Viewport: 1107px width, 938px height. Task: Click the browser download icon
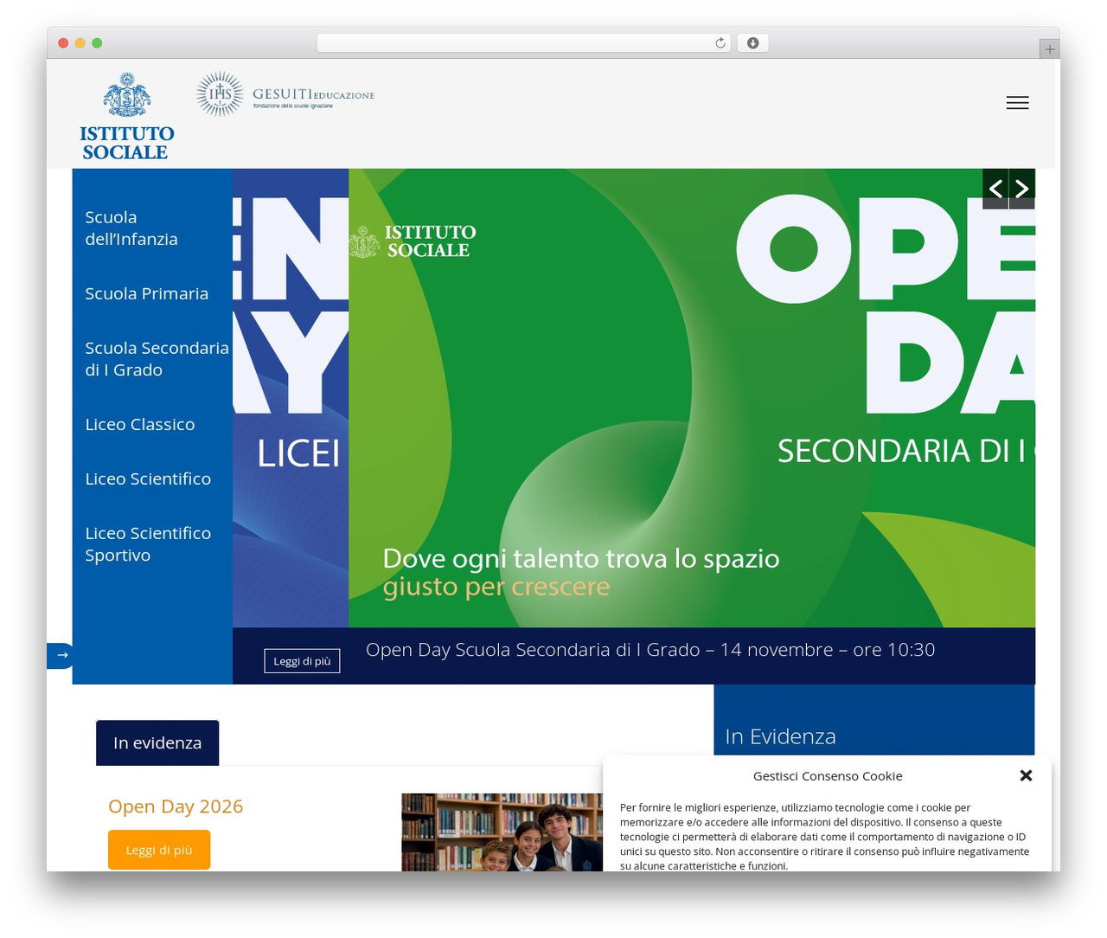(752, 43)
